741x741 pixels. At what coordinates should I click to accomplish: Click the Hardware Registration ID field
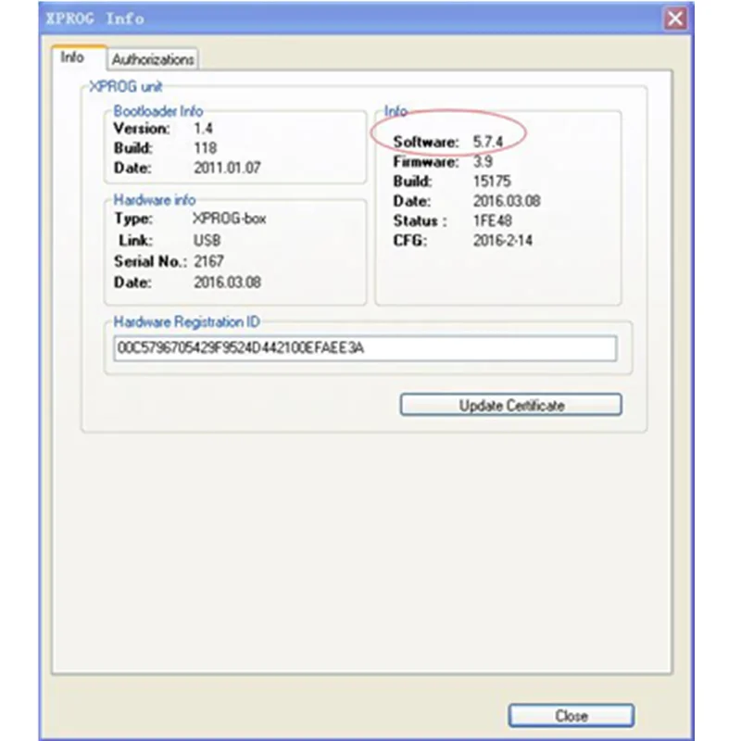(365, 348)
